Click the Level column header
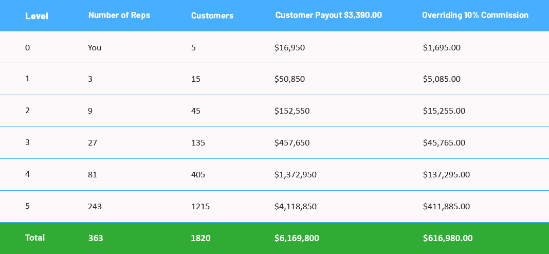The image size is (549, 254). coord(36,15)
